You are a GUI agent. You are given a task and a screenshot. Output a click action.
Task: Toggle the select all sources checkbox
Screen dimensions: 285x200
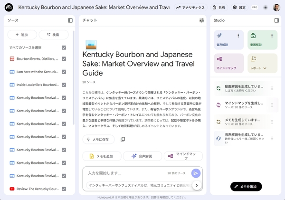64,48
